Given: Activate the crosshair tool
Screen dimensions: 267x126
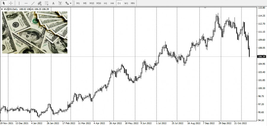Looking at the screenshot, I should (11, 3).
